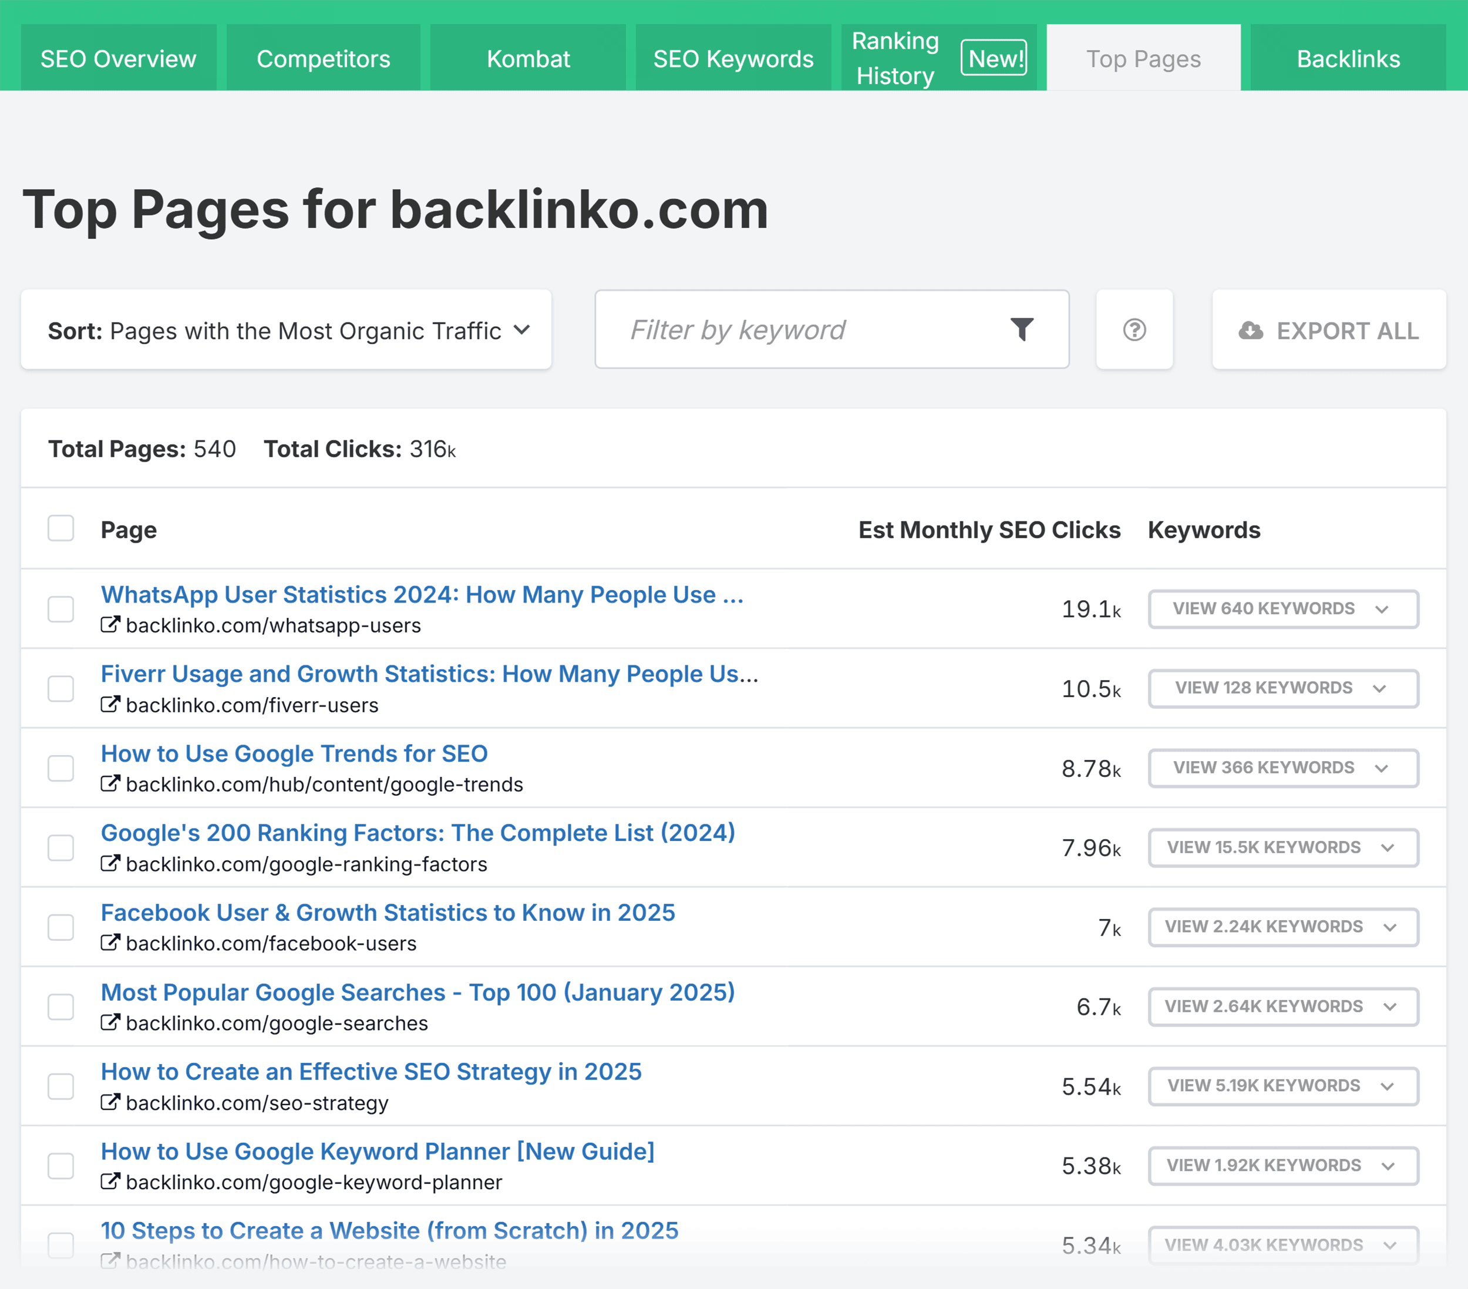Click the Est Monthly SEO Clicks header
This screenshot has height=1289, width=1468.
coord(989,530)
